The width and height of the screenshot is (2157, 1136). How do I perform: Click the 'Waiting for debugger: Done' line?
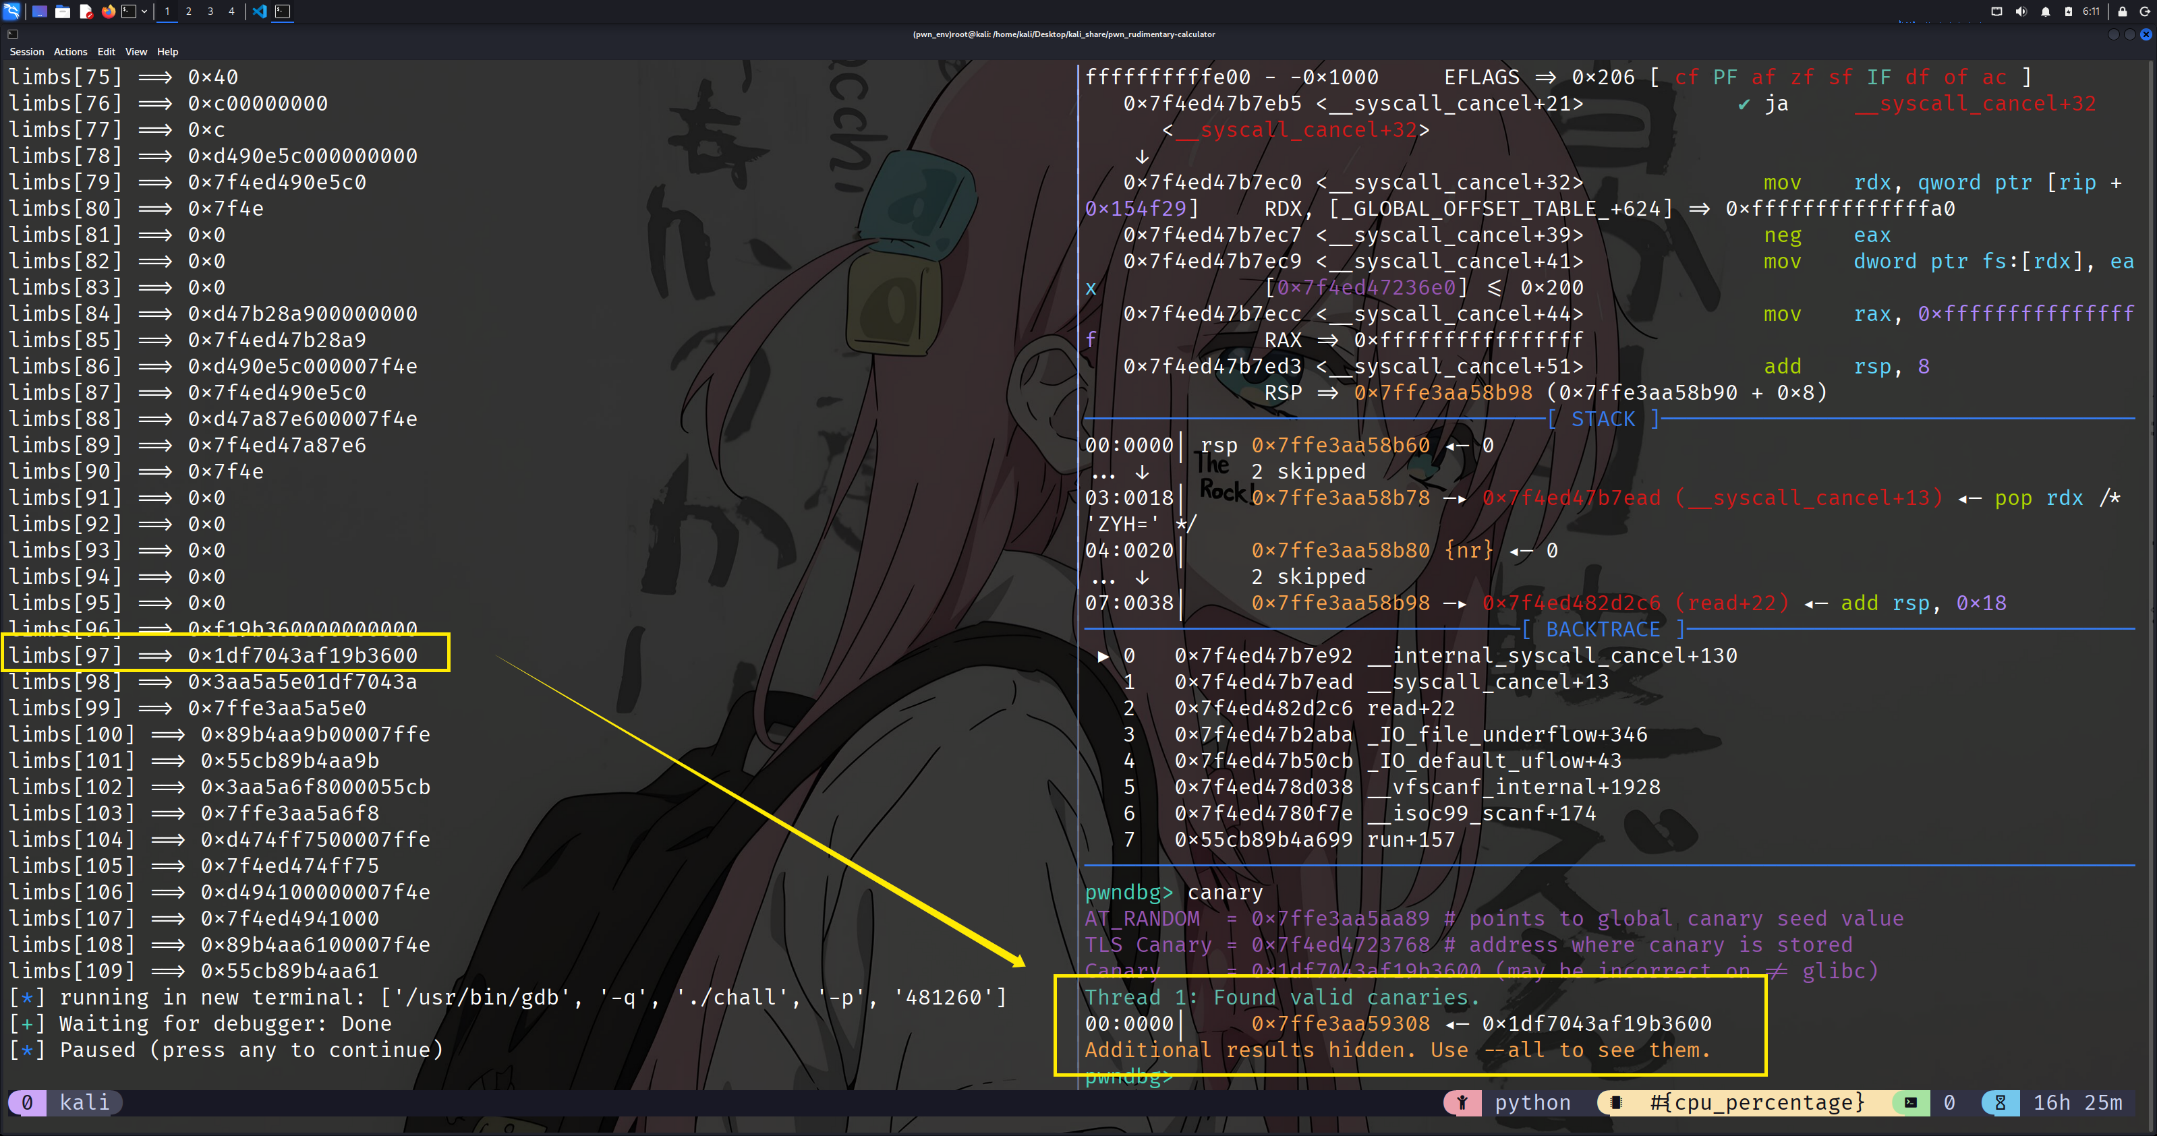(x=201, y=1024)
